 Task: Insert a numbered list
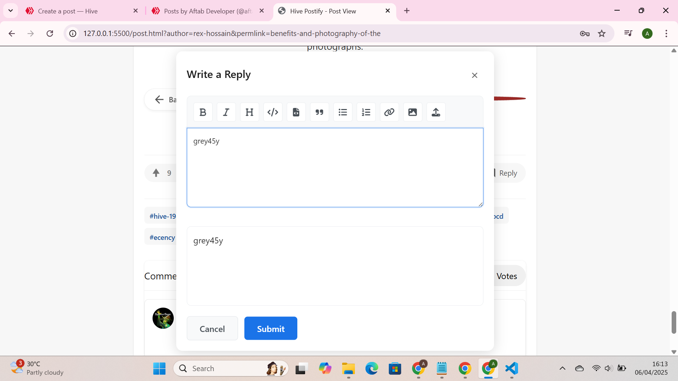366,112
